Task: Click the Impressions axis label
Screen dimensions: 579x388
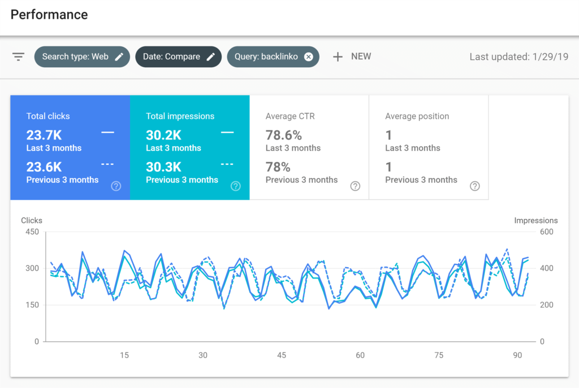Action: [x=535, y=220]
